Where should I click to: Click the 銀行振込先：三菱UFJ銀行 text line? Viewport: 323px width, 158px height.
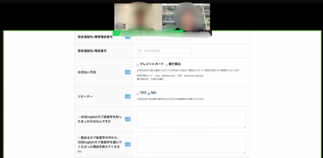coord(150,79)
